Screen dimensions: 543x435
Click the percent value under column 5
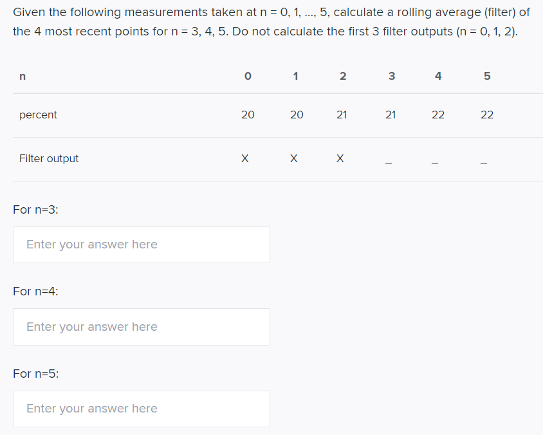[x=487, y=115]
